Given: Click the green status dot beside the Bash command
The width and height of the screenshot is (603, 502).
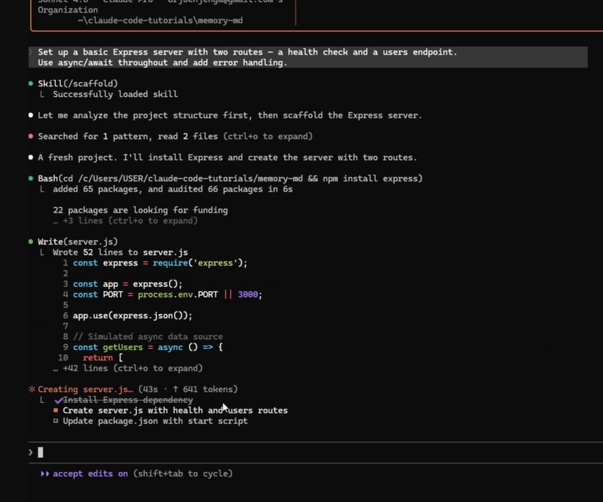Looking at the screenshot, I should (31, 178).
